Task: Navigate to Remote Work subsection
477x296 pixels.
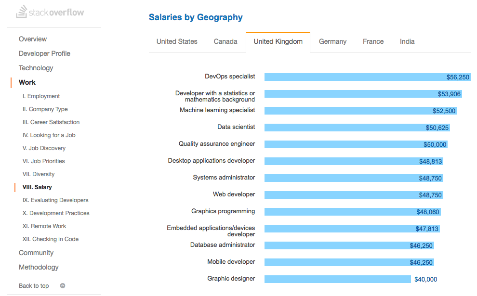Action: [x=44, y=226]
